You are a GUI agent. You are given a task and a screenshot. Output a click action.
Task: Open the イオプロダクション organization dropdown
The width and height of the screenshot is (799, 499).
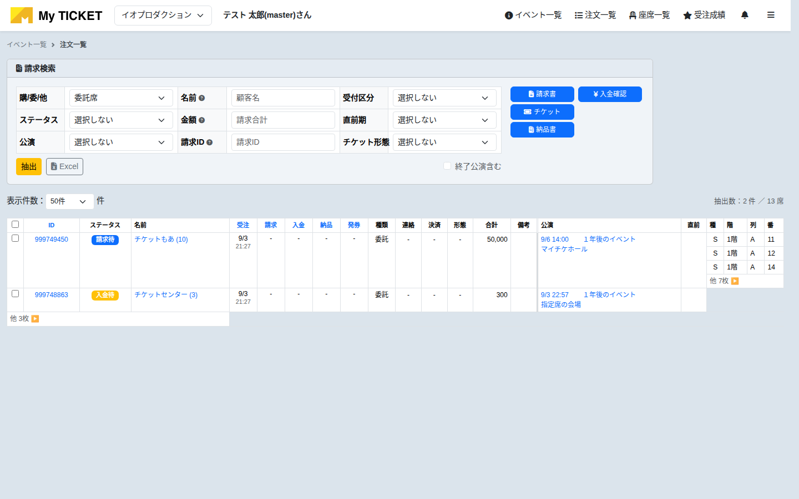[x=163, y=16]
